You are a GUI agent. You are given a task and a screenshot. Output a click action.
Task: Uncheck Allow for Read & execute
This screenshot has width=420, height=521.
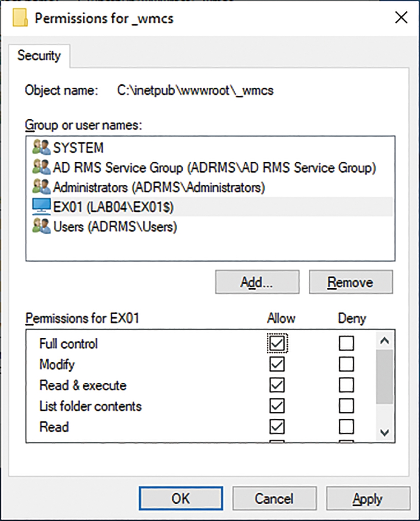click(277, 385)
